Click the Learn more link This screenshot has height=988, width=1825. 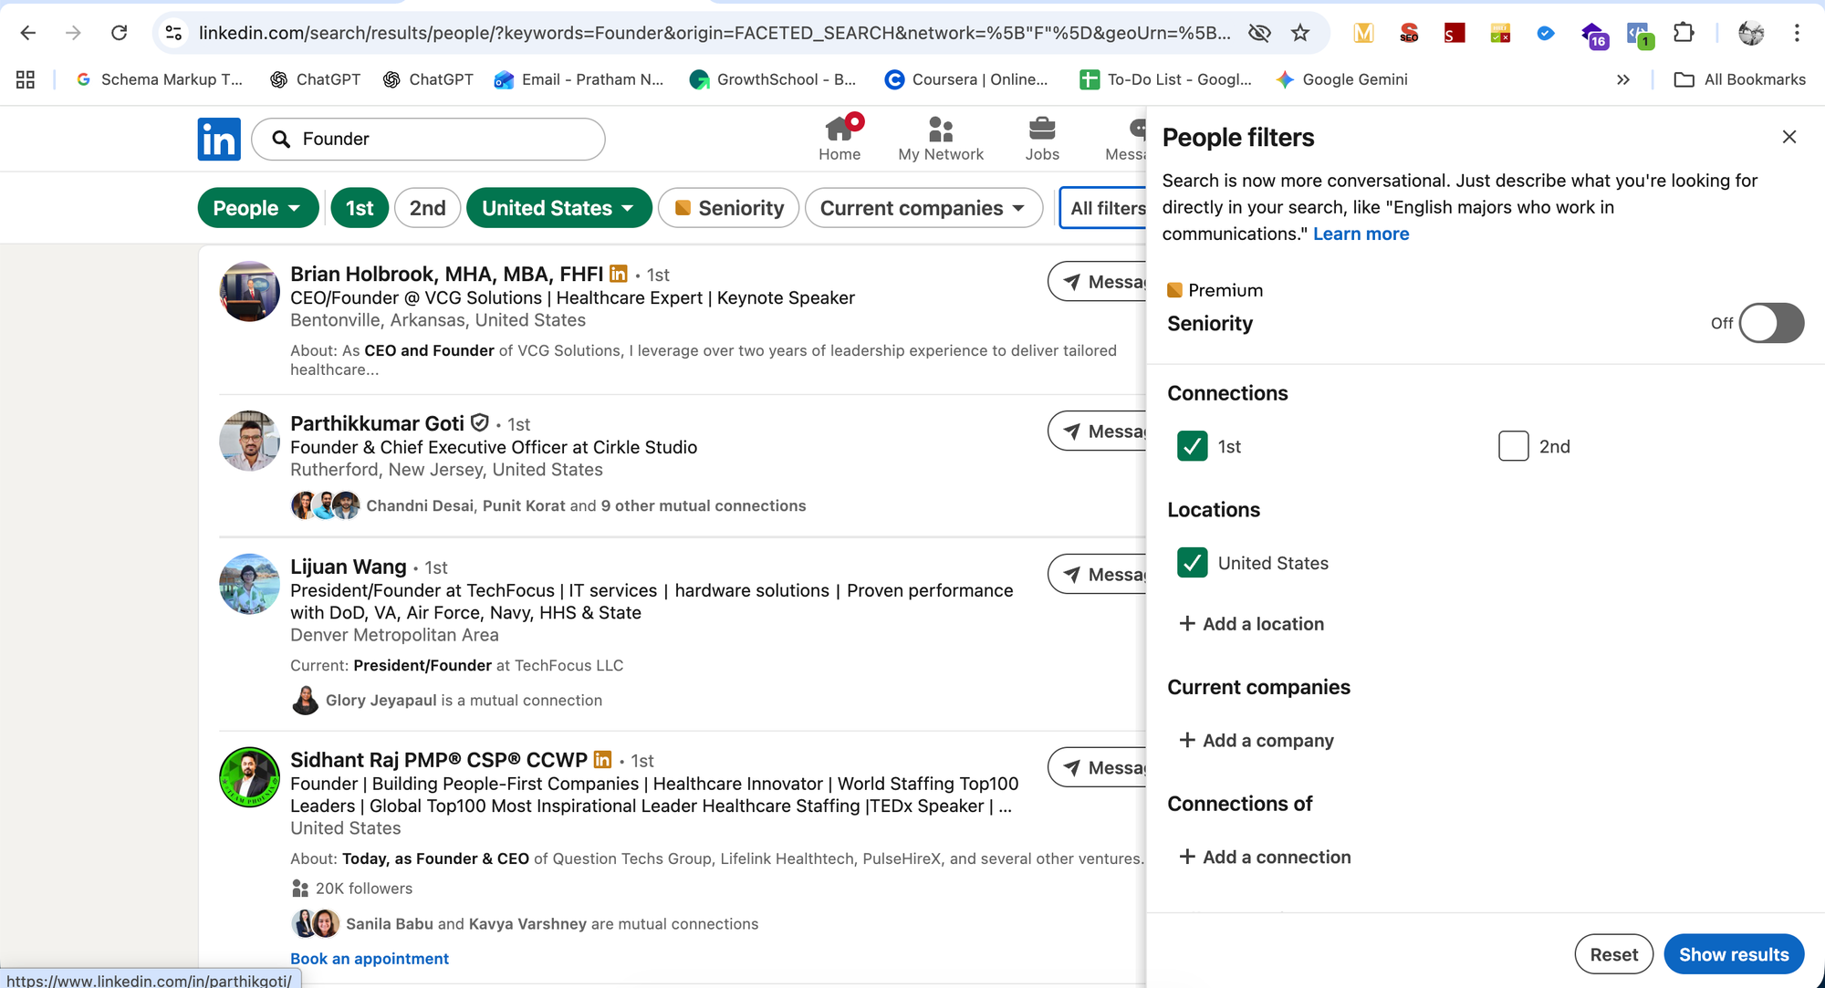pyautogui.click(x=1361, y=234)
